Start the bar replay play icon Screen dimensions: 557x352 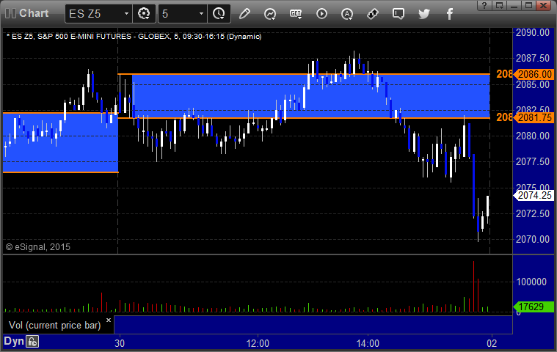(x=321, y=14)
